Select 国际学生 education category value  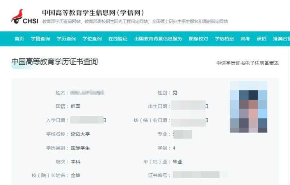[x=80, y=148]
